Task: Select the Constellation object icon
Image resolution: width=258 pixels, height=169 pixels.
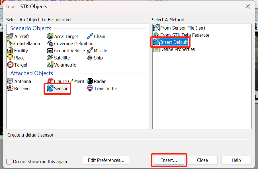Action: pos(10,44)
